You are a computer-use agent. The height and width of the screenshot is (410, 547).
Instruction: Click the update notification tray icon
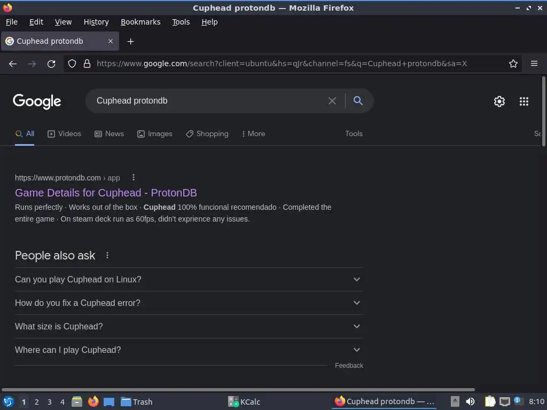coord(518,401)
